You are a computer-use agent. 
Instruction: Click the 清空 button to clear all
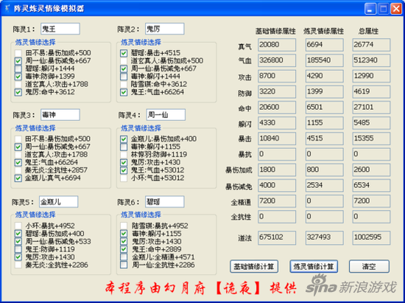tap(369, 266)
